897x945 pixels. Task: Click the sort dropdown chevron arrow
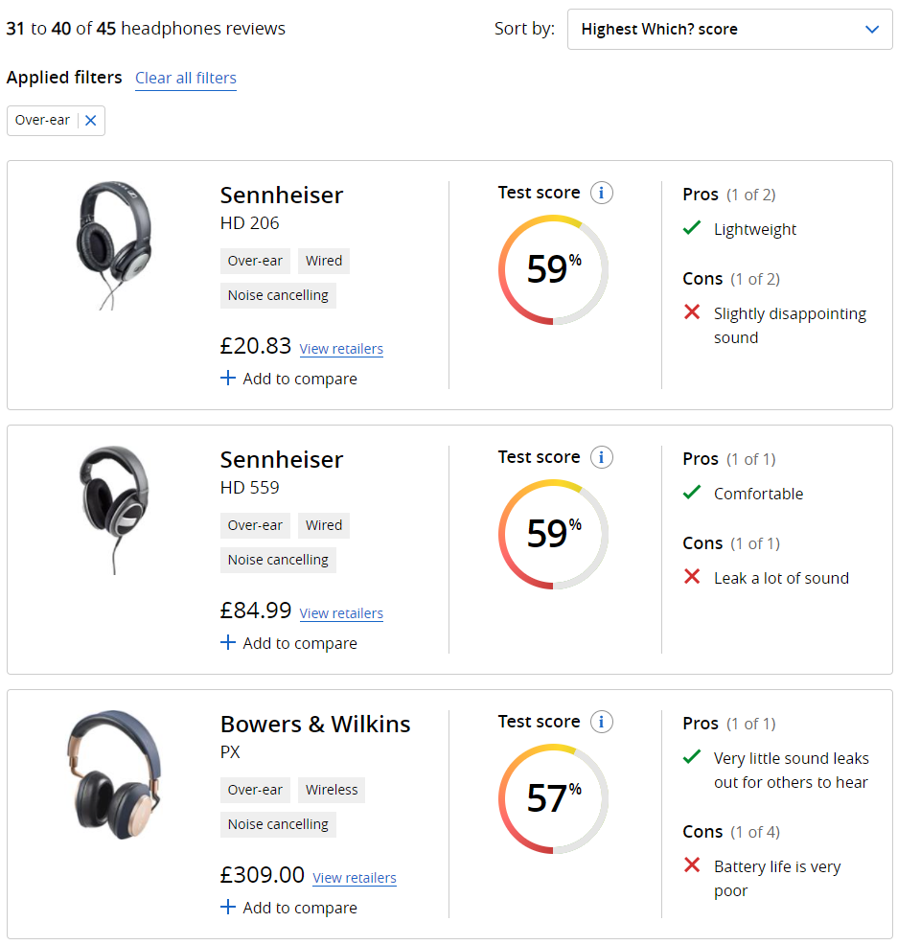pos(872,30)
